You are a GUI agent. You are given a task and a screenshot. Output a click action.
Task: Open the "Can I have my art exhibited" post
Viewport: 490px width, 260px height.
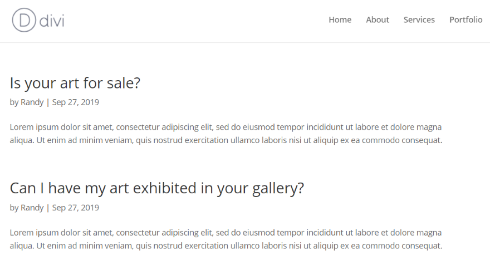157,188
